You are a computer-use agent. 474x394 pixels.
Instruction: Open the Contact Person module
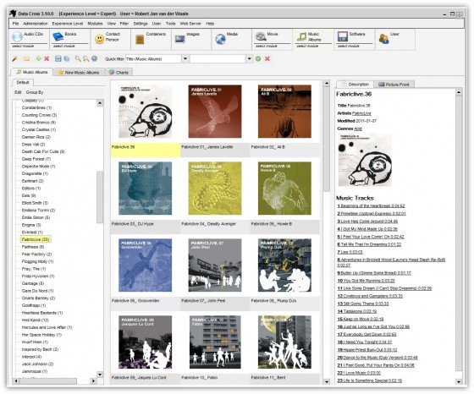pyautogui.click(x=110, y=39)
